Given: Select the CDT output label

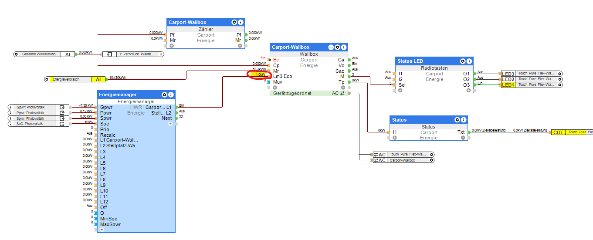Looking at the screenshot, I should (x=558, y=132).
